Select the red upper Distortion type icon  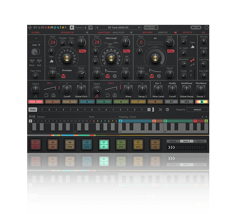click(192, 60)
